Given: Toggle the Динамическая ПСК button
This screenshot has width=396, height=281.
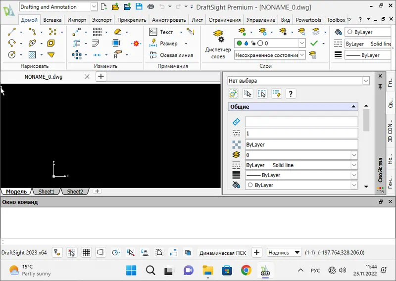Looking at the screenshot, I should (x=222, y=253).
